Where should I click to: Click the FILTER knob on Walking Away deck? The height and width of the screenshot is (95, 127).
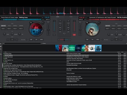pos(4,34)
